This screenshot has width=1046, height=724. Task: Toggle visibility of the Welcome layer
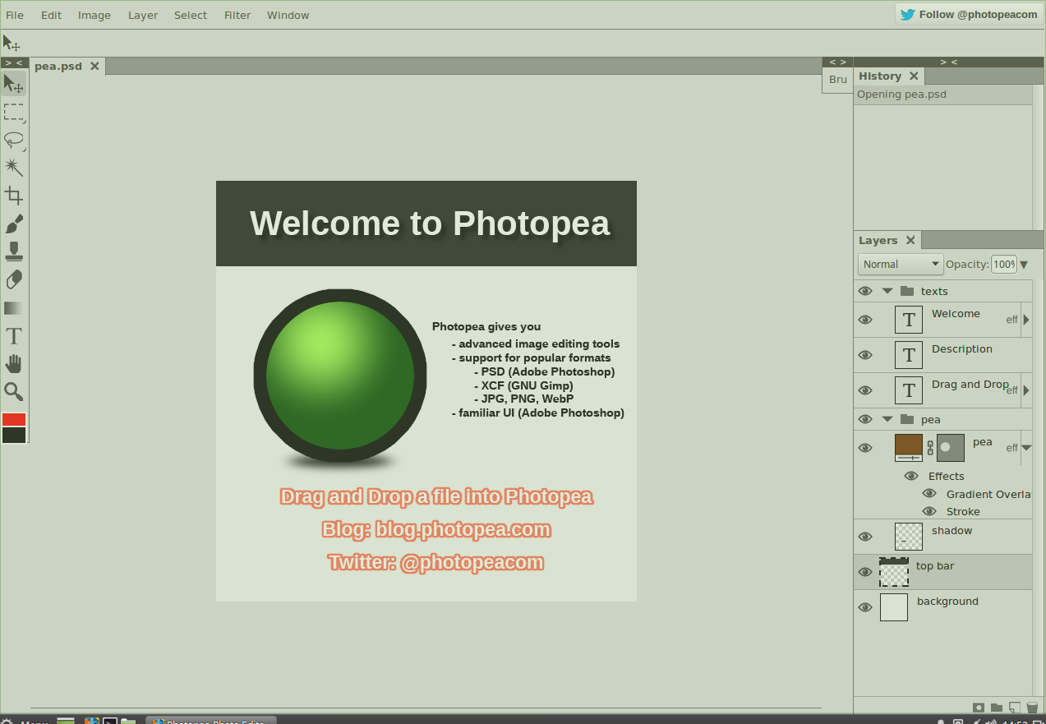point(865,320)
